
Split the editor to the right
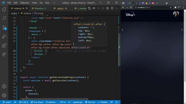[112, 8]
